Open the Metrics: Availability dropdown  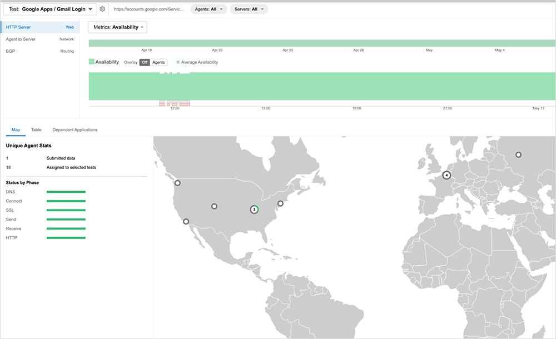point(117,27)
